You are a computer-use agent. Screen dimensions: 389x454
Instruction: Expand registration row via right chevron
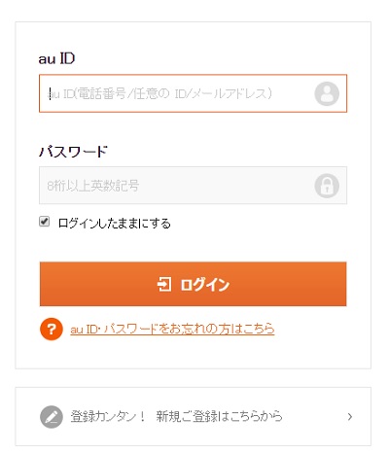pos(350,417)
